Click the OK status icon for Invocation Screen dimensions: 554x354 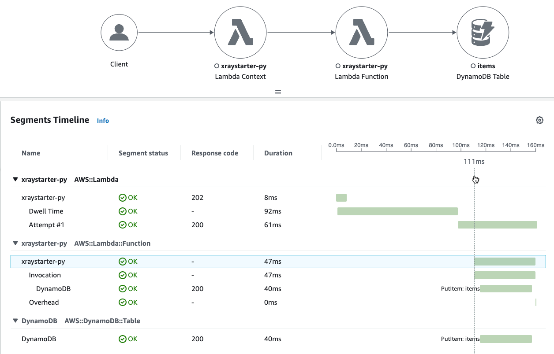(x=123, y=275)
